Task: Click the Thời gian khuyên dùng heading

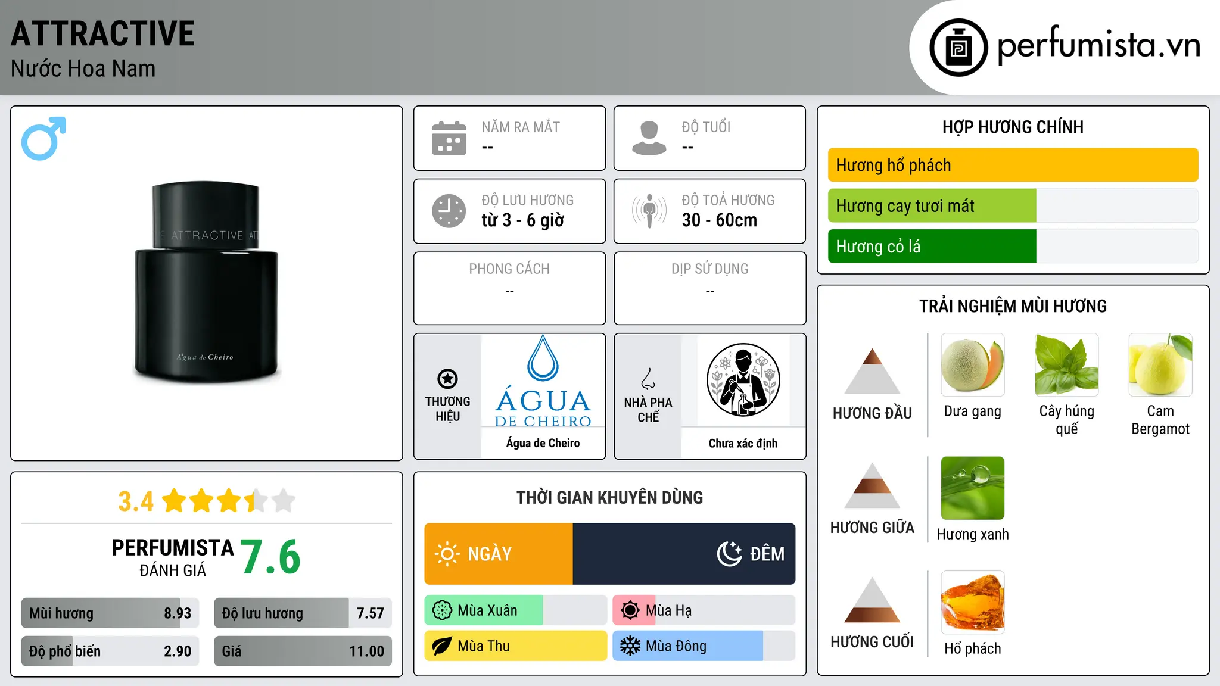Action: point(610,497)
